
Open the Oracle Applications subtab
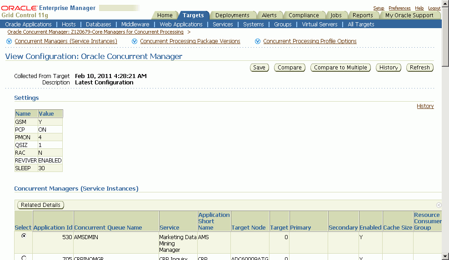[28, 25]
